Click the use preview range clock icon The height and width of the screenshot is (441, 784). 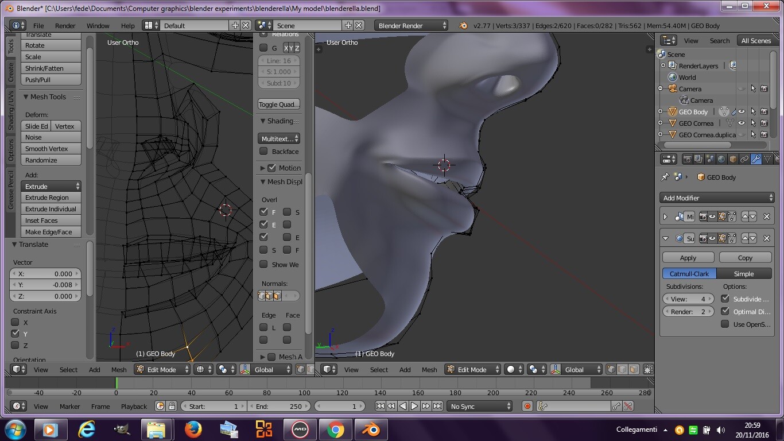tap(160, 406)
